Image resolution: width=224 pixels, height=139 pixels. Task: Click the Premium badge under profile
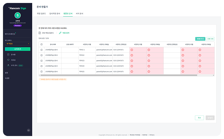coord(18,26)
